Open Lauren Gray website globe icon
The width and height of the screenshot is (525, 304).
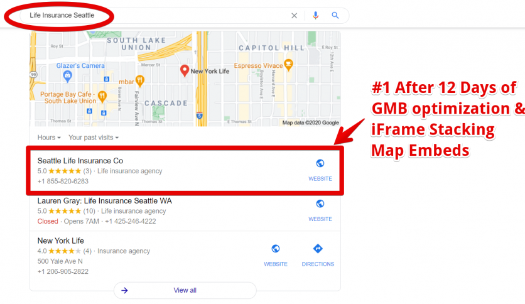point(320,204)
